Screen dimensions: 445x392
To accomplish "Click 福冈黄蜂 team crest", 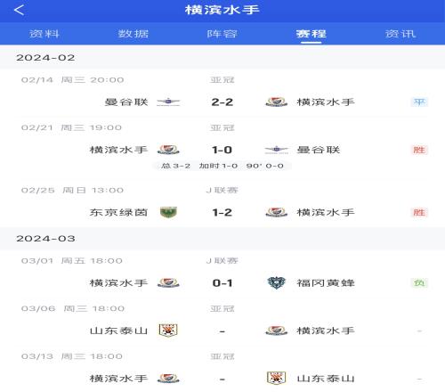I will [x=276, y=282].
